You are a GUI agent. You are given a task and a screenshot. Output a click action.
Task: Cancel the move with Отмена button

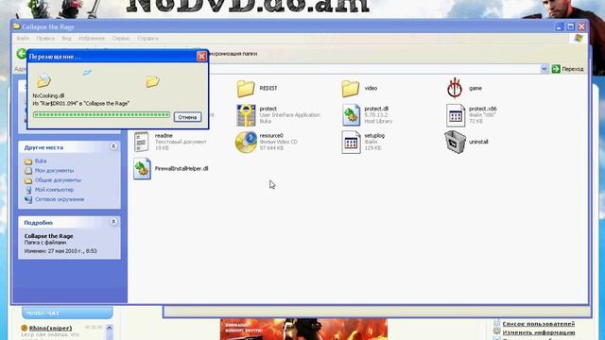(187, 117)
